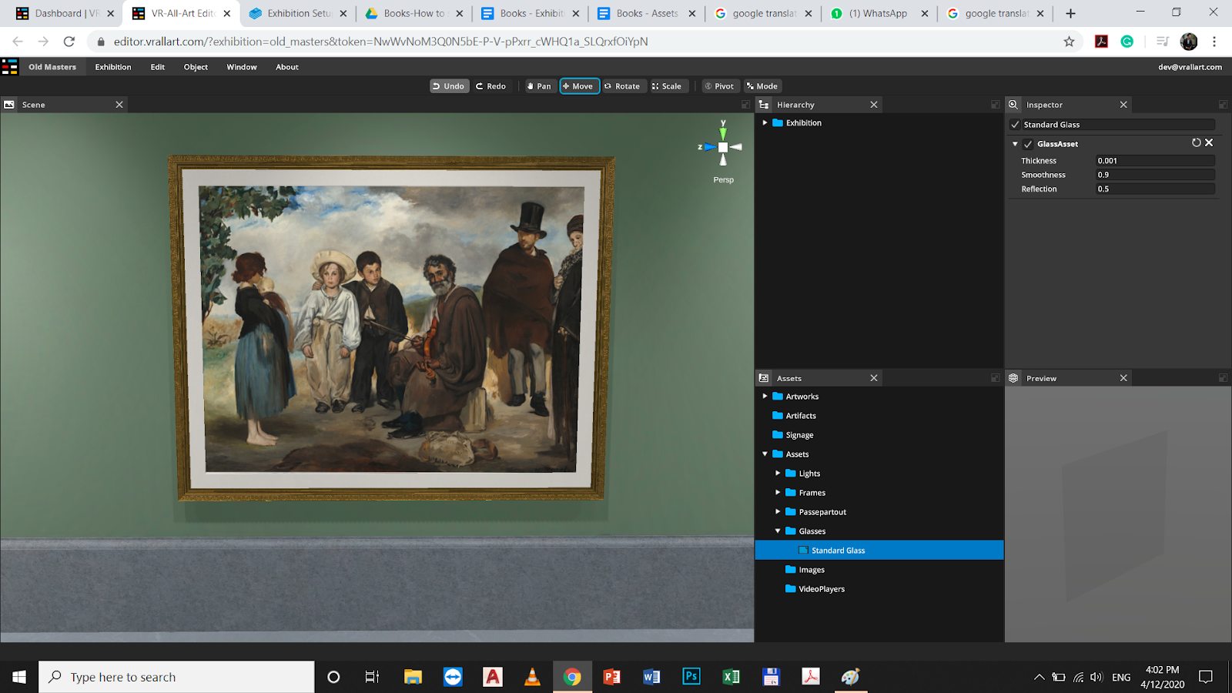Open the Exhibition menu
This screenshot has height=693, width=1232.
(x=113, y=67)
